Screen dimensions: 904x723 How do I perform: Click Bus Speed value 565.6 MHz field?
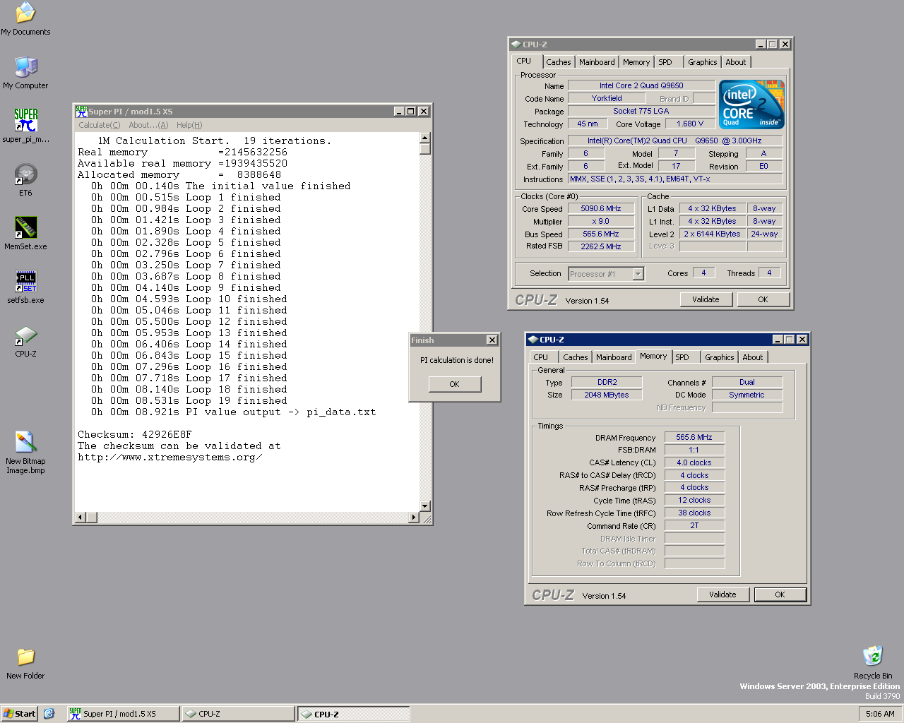click(x=601, y=234)
